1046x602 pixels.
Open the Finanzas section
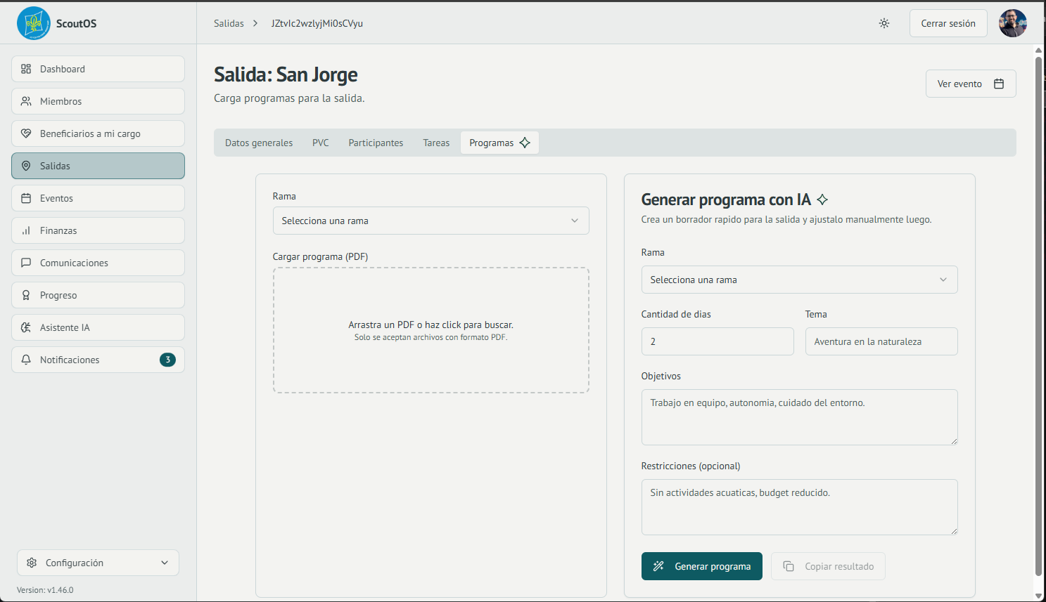tap(98, 230)
